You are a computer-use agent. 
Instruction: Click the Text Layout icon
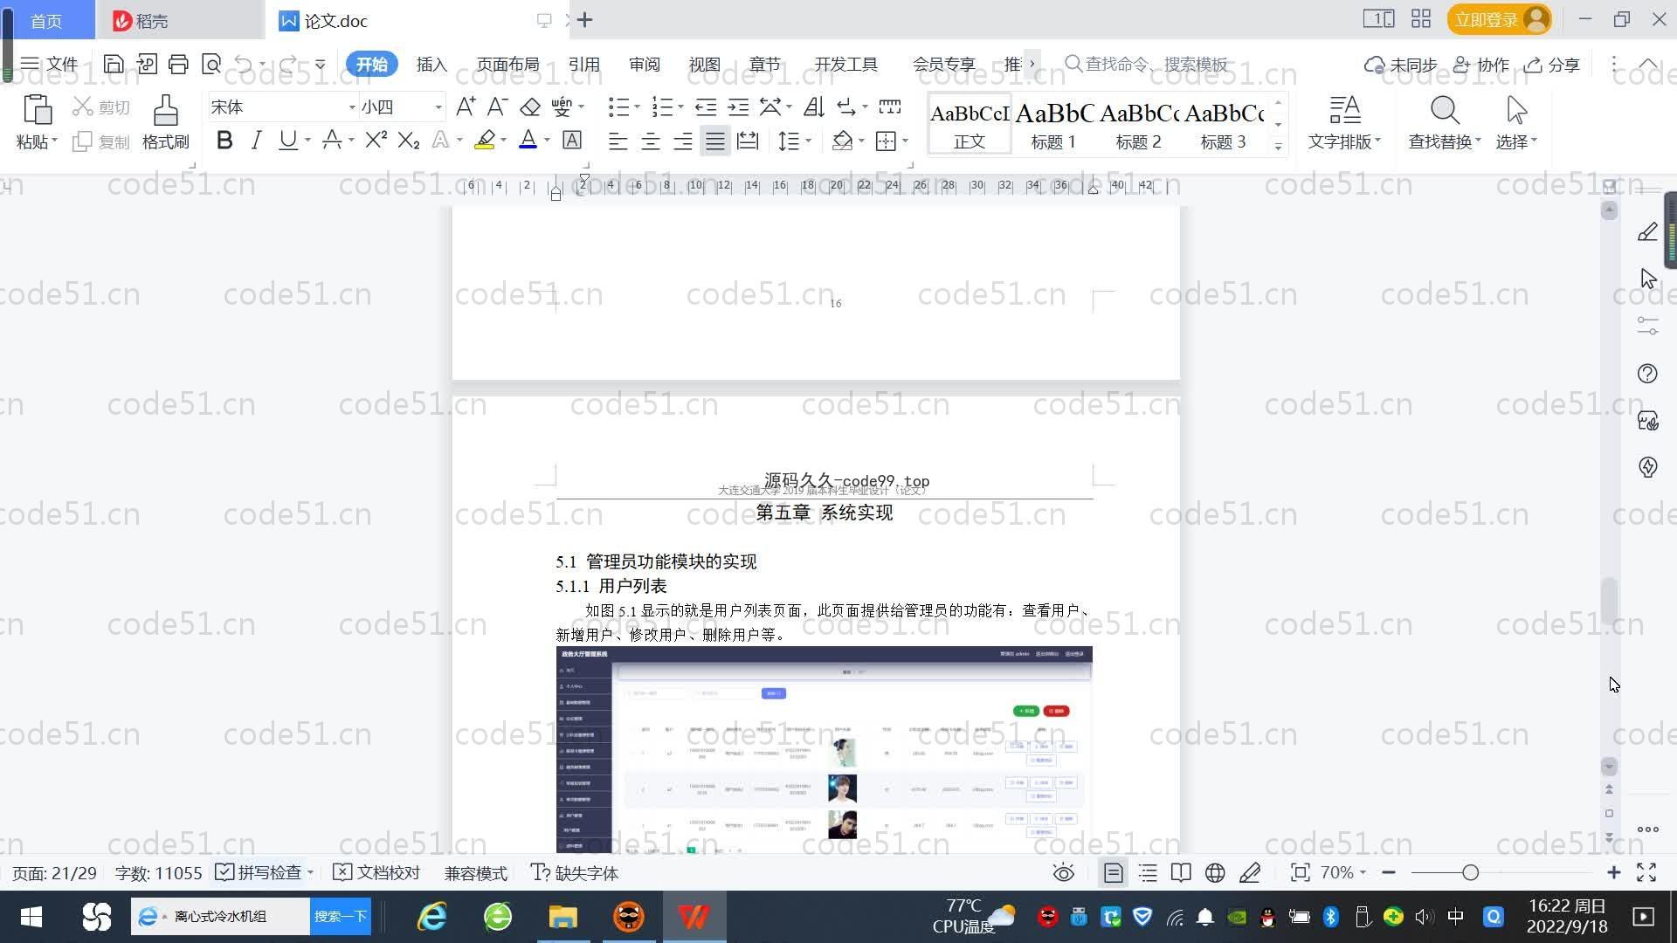(1344, 111)
